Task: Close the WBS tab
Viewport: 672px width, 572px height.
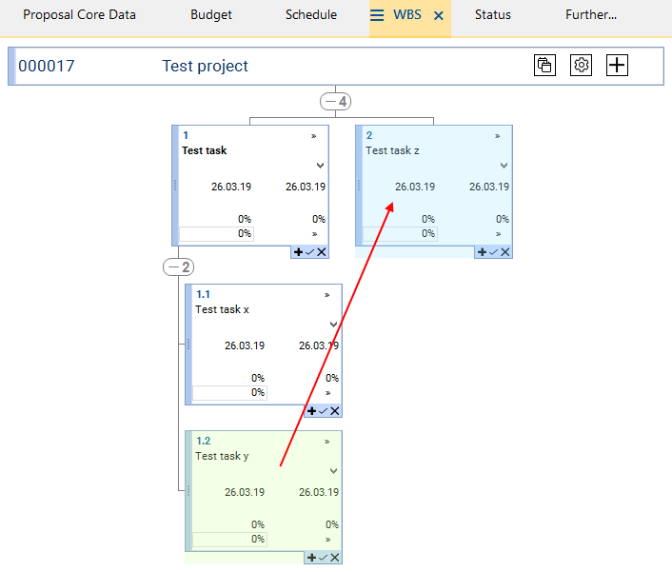Action: (x=439, y=16)
